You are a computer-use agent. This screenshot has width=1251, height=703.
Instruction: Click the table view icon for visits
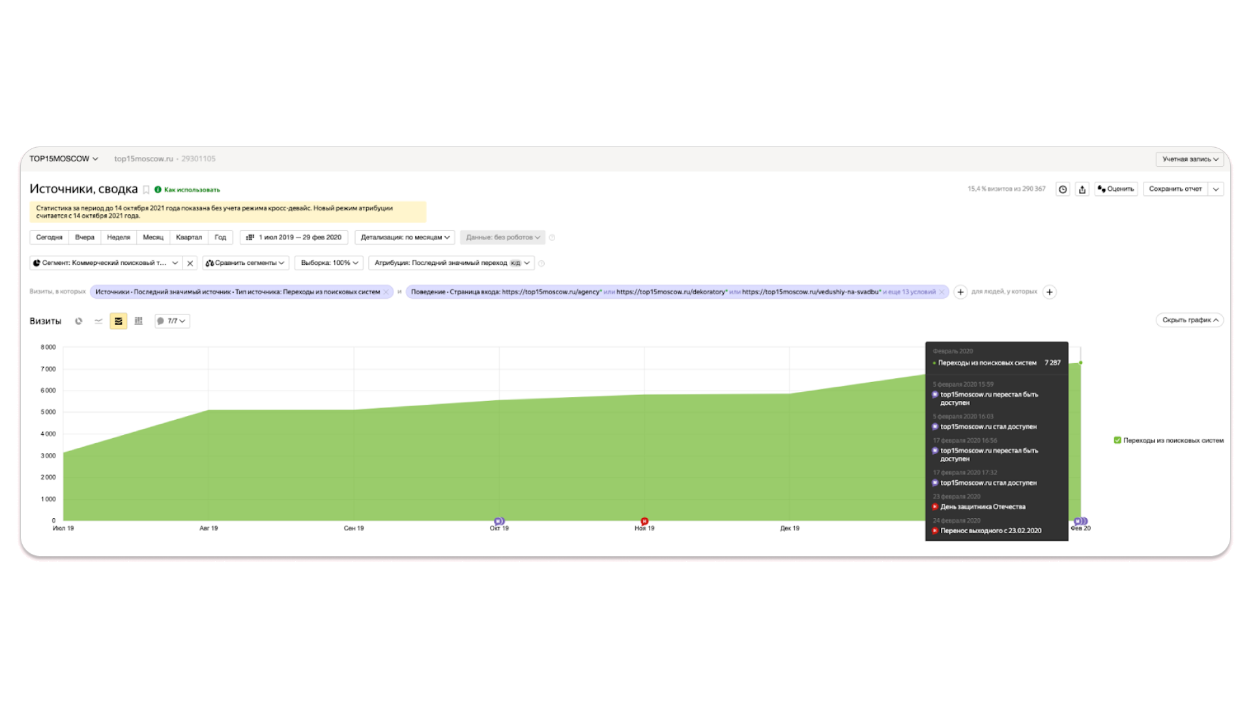click(x=138, y=320)
